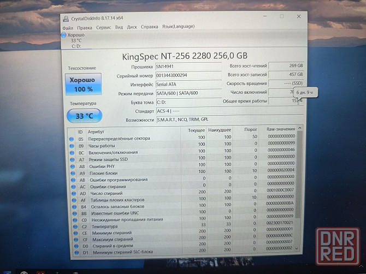Open the Сервис menu

pos(103,27)
